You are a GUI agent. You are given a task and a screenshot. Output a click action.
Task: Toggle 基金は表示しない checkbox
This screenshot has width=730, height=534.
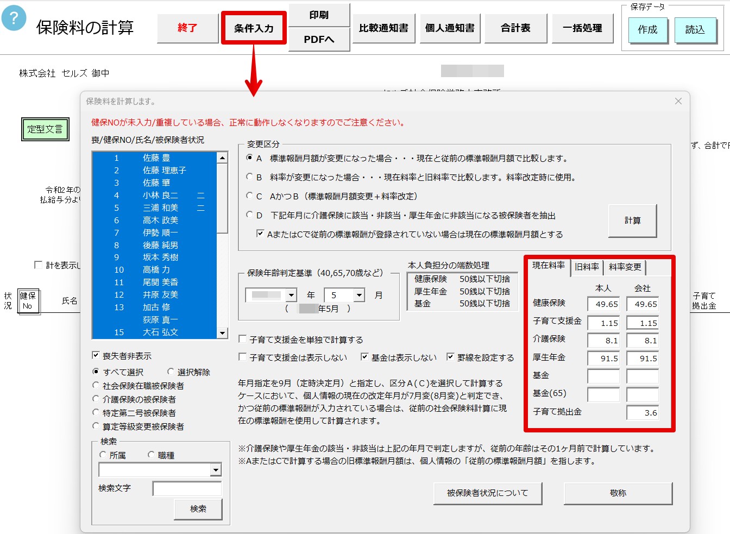pos(364,357)
